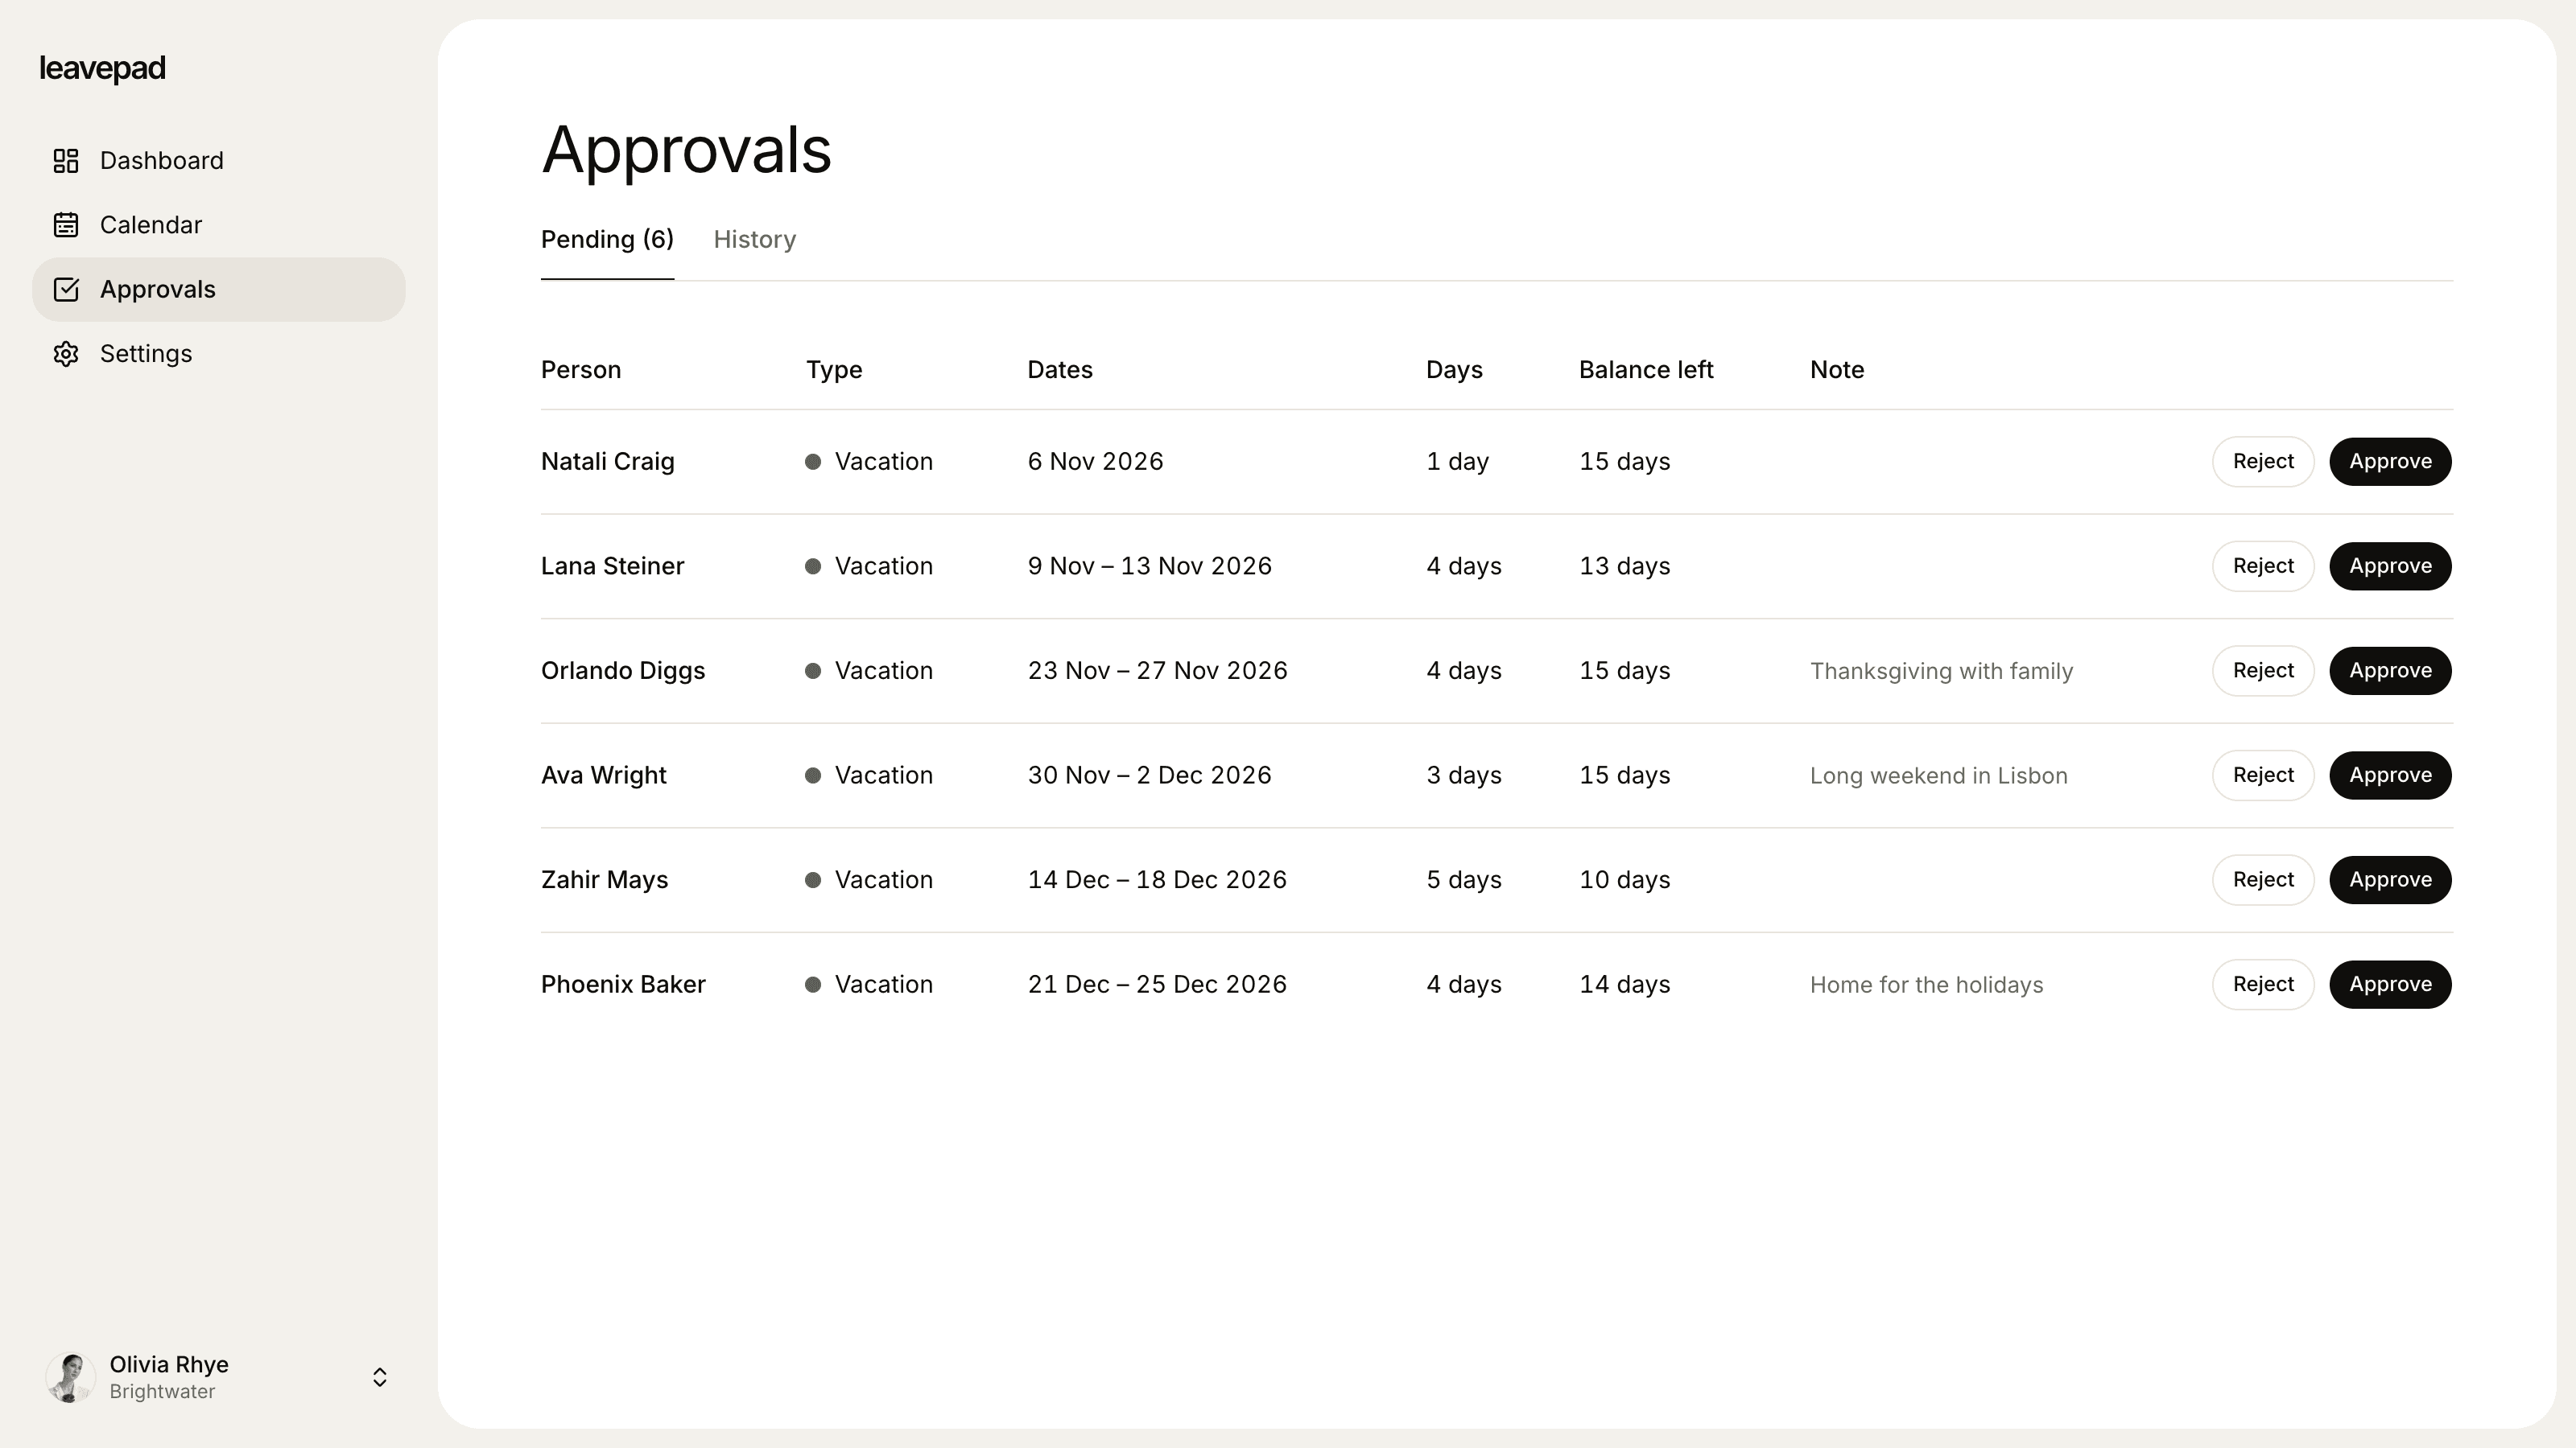
Task: Click the '10 days' balance value
Action: tap(1625, 880)
